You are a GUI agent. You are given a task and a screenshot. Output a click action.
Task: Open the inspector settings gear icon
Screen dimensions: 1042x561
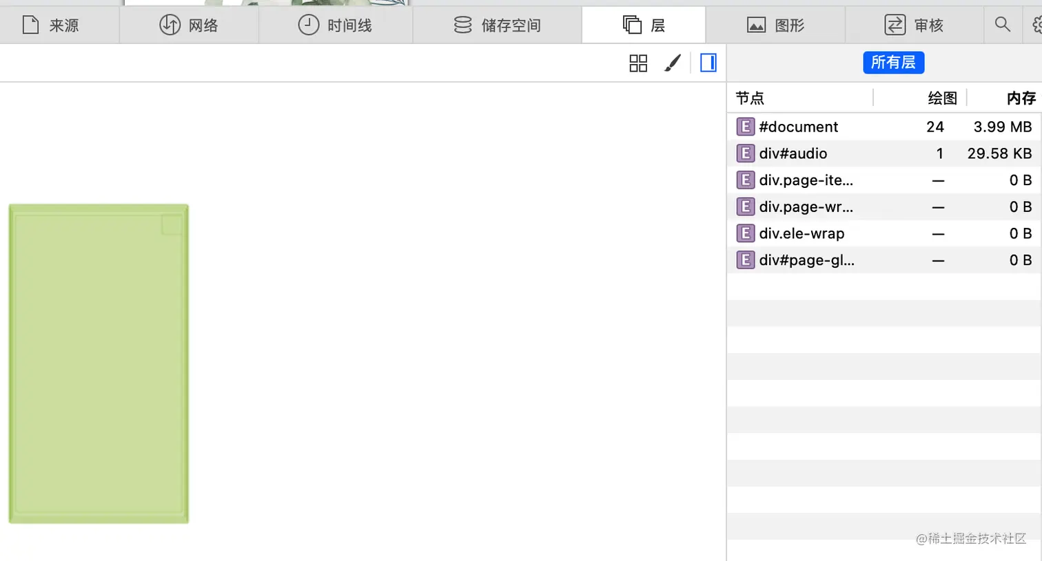[1037, 24]
